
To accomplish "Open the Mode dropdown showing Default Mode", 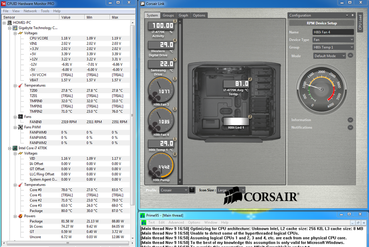I will (329, 56).
